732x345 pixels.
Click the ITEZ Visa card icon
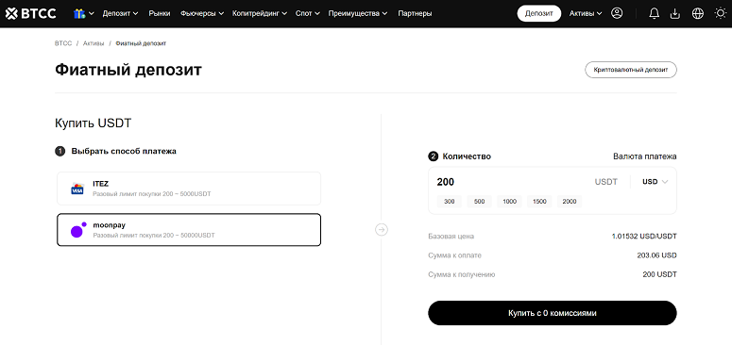point(77,189)
